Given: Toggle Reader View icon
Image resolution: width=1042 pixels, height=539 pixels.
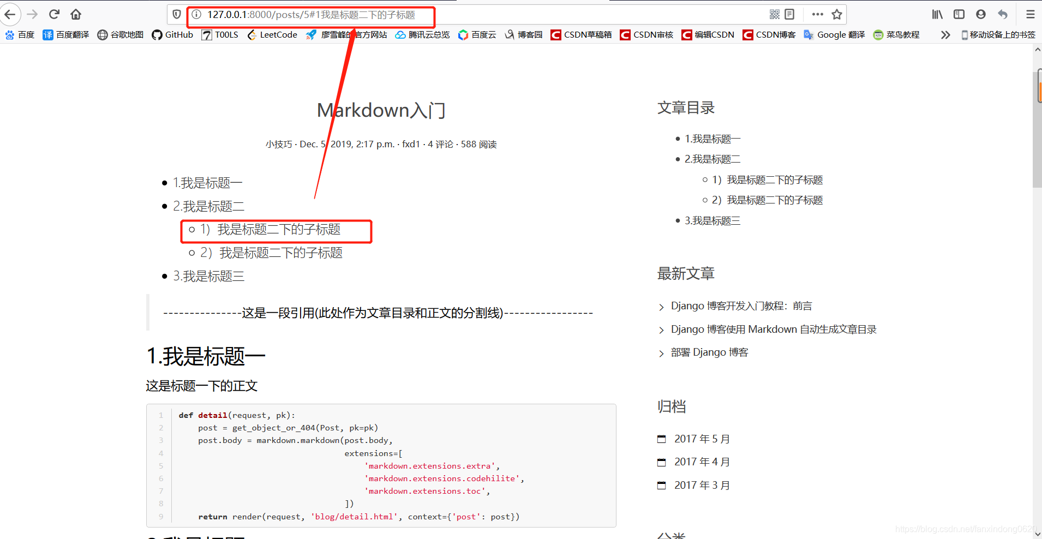Looking at the screenshot, I should (x=789, y=15).
